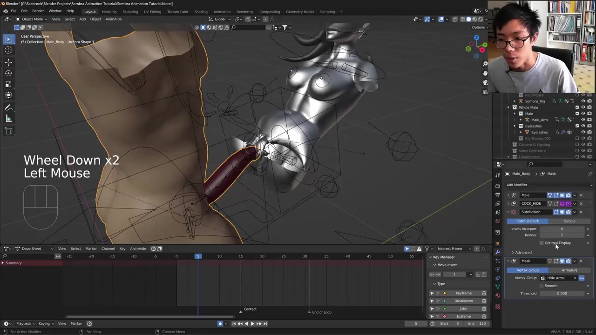Select the Rotate tool

(x=8, y=73)
